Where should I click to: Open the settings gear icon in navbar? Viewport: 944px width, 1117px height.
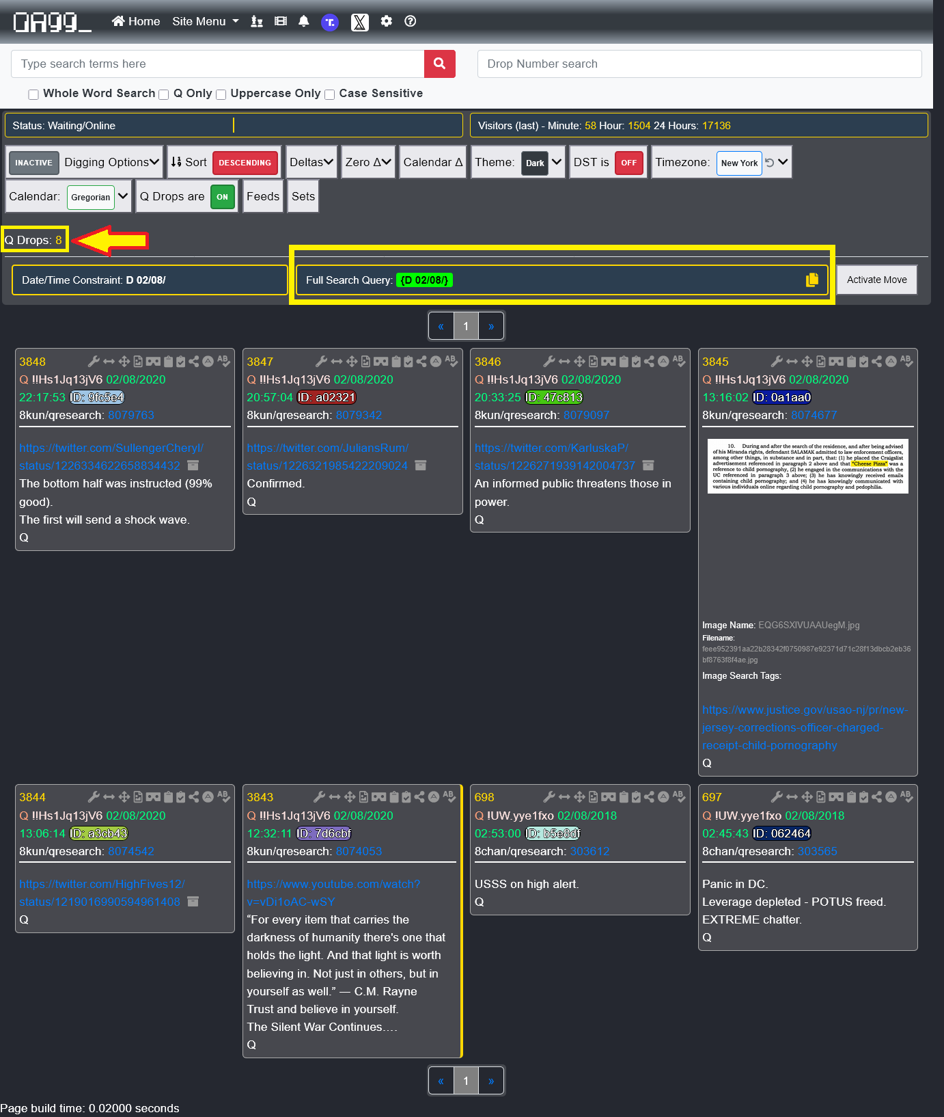pyautogui.click(x=387, y=21)
